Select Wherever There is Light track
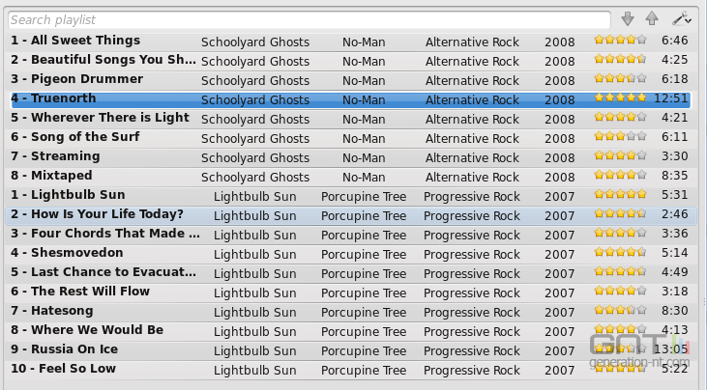The image size is (707, 390). click(x=348, y=118)
